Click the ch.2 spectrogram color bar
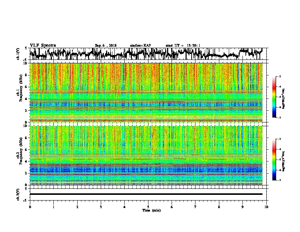The image size is (300, 232). click(x=274, y=160)
